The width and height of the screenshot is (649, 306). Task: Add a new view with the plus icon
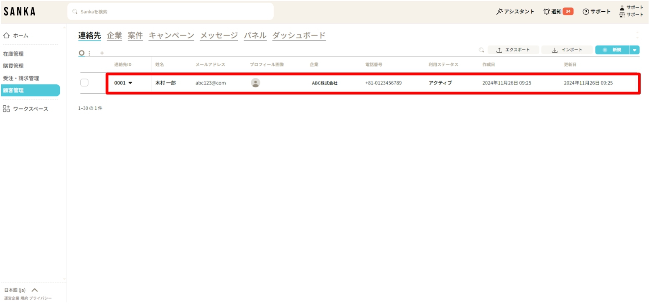(x=102, y=53)
